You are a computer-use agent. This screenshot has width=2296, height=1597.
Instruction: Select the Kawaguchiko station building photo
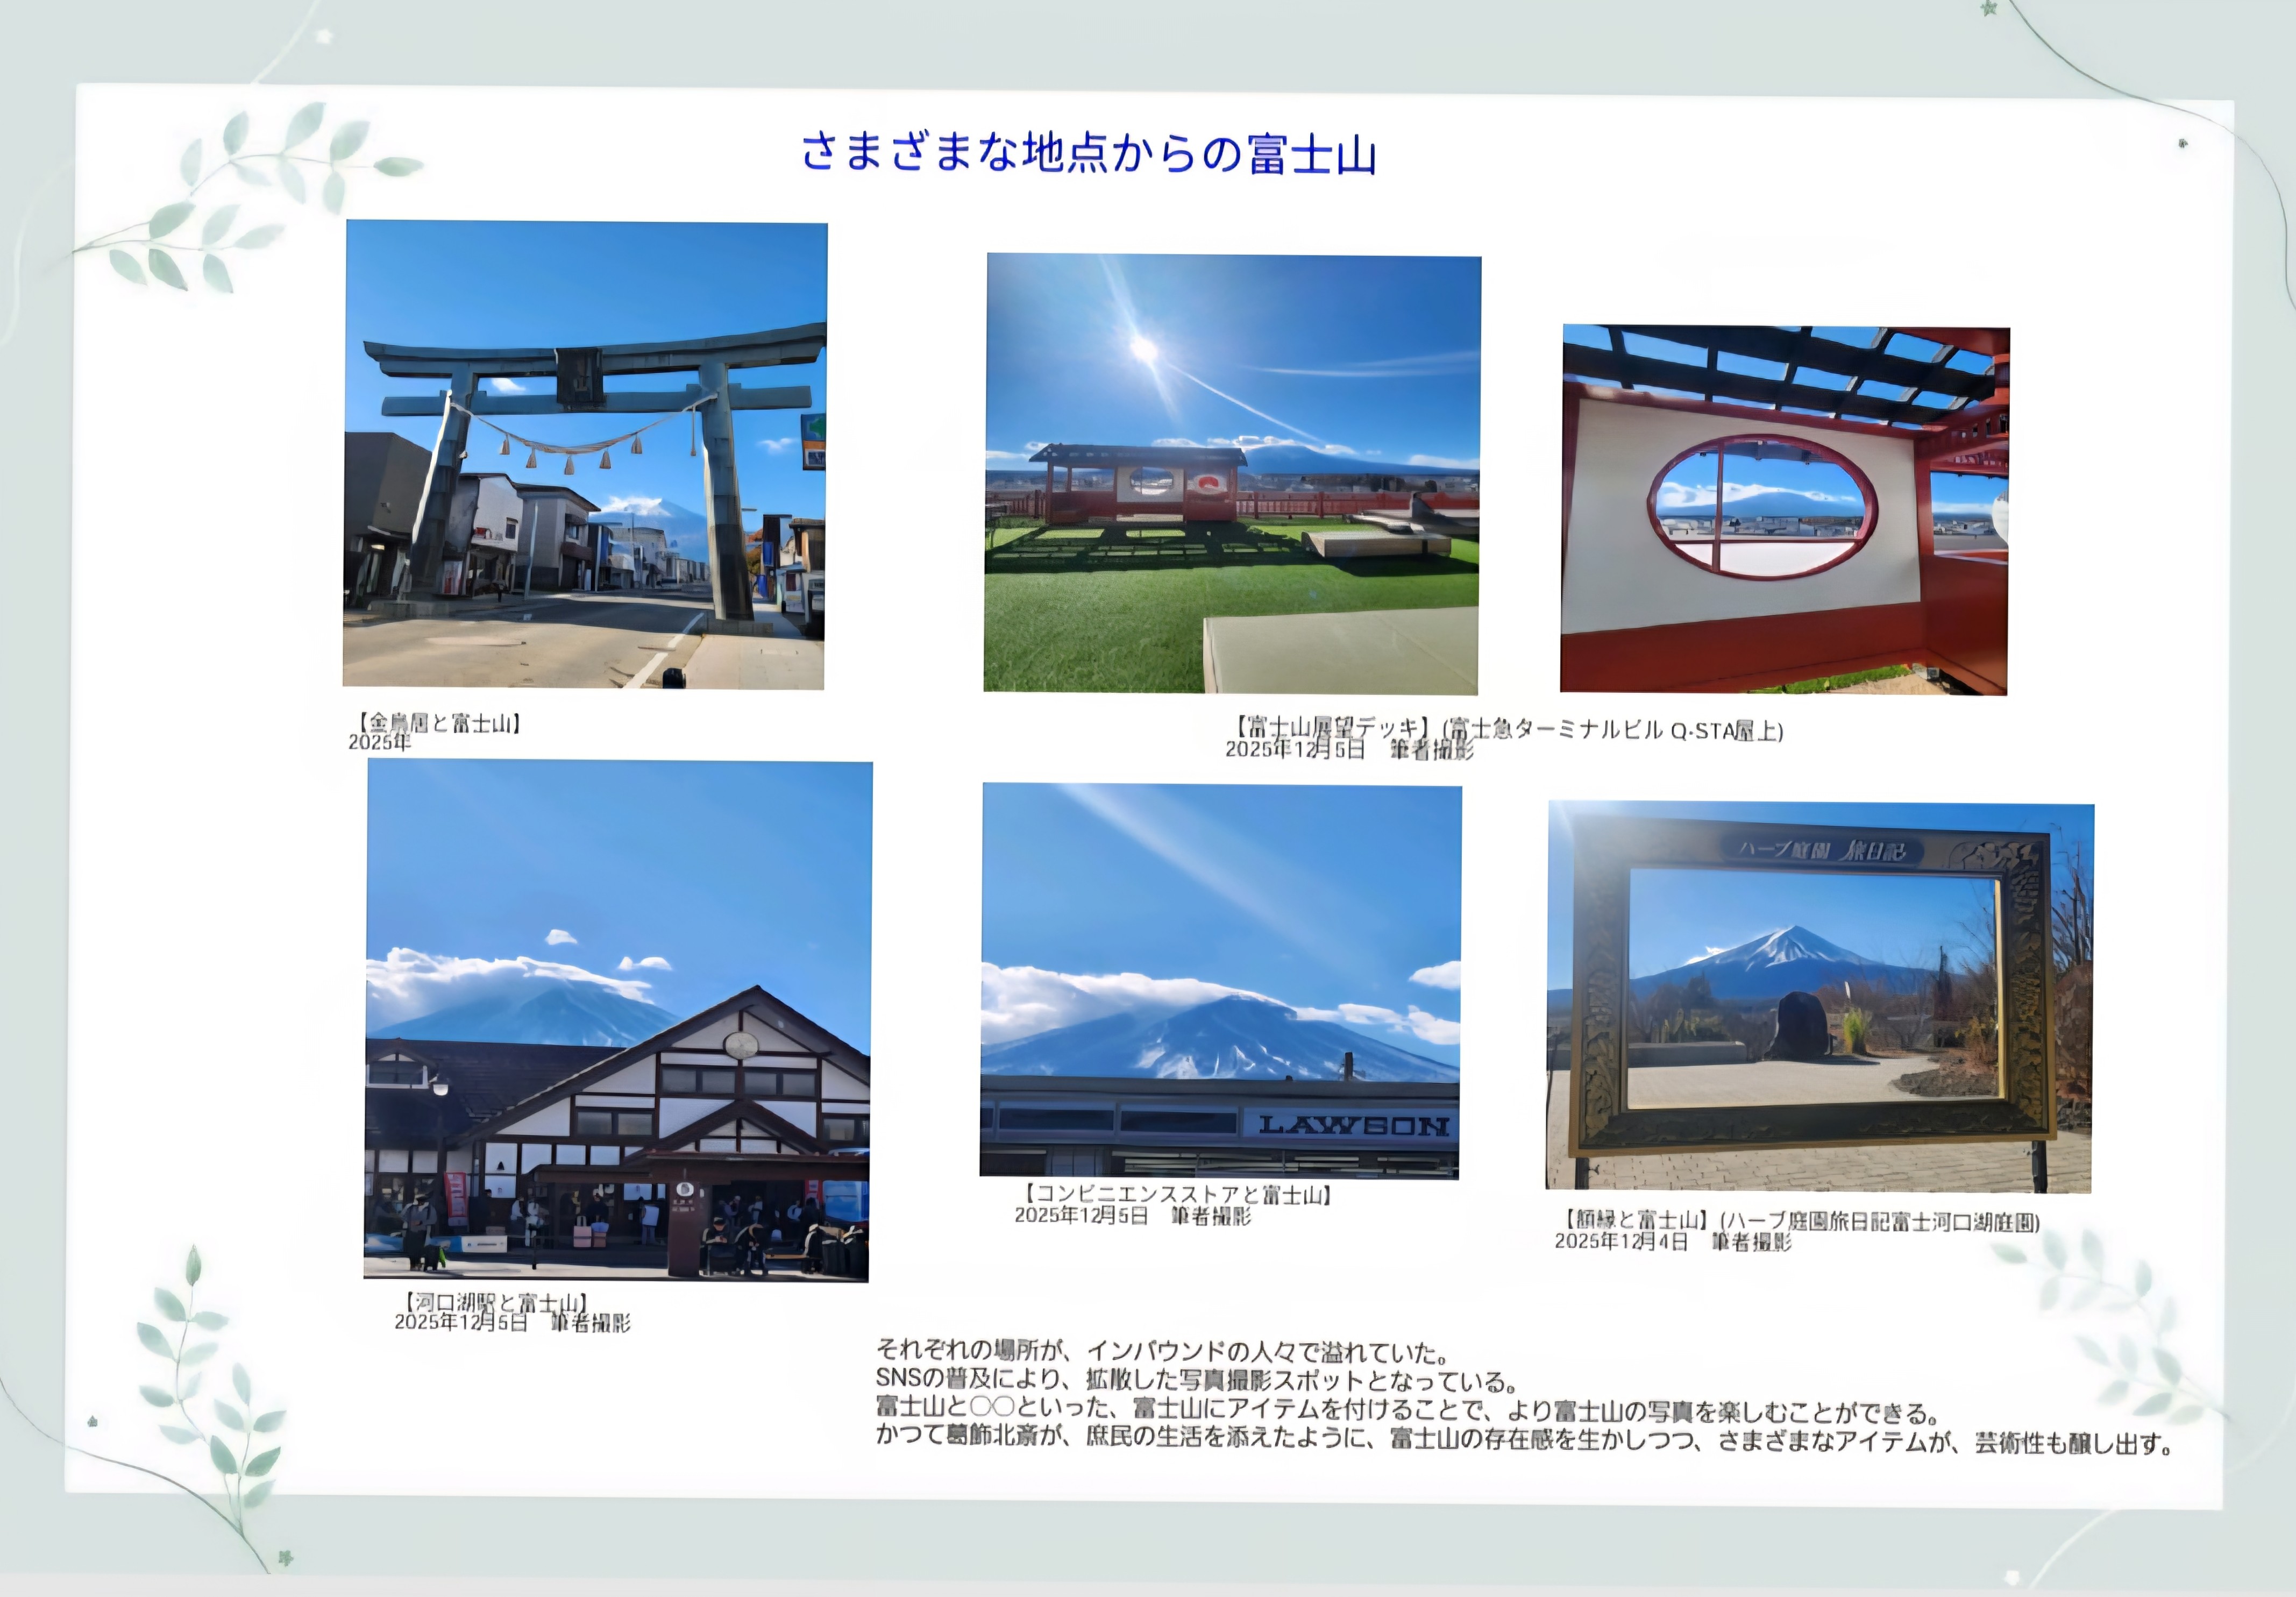[617, 1020]
